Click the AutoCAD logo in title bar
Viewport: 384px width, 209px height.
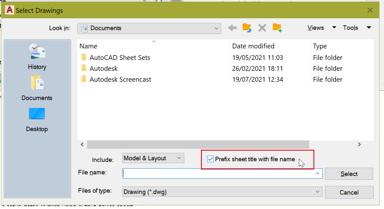[x=10, y=10]
